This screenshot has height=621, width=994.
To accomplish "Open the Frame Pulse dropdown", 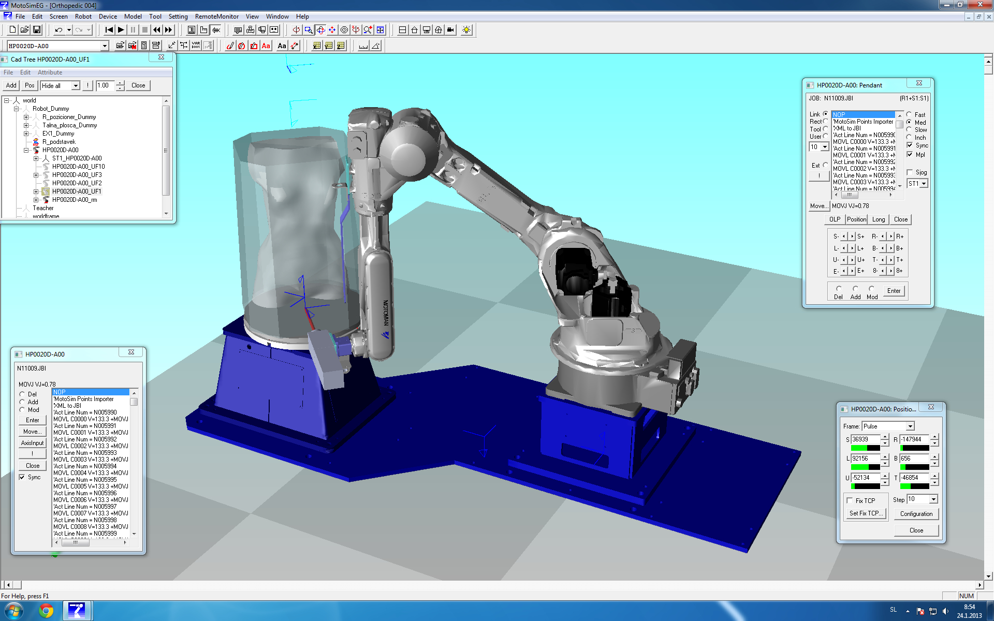I will pyautogui.click(x=910, y=426).
